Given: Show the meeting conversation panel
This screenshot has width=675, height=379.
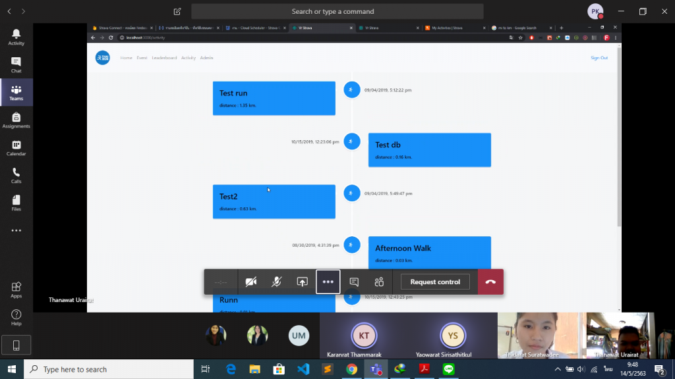Looking at the screenshot, I should 354,282.
